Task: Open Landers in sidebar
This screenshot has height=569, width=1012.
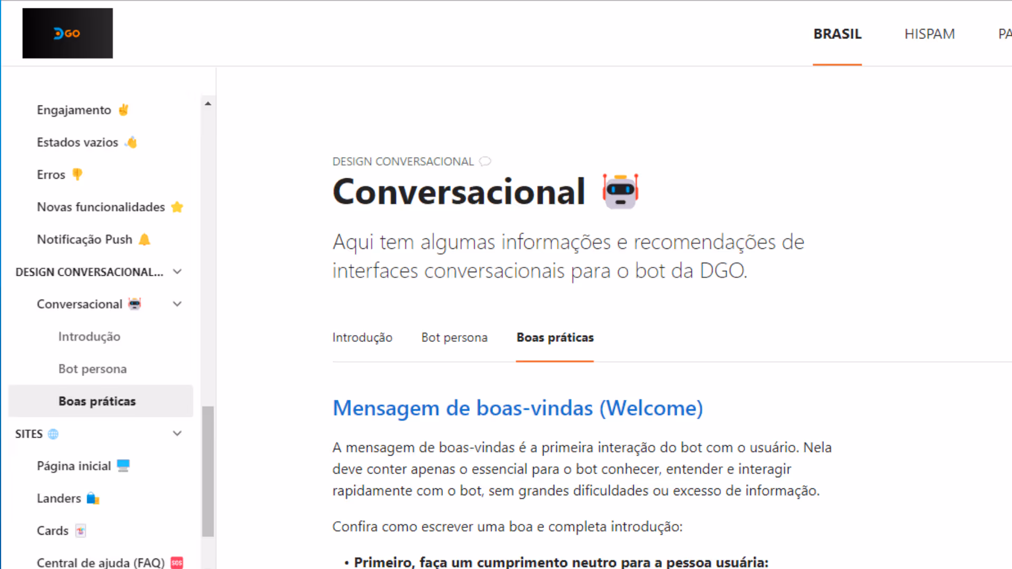Action: [x=59, y=498]
